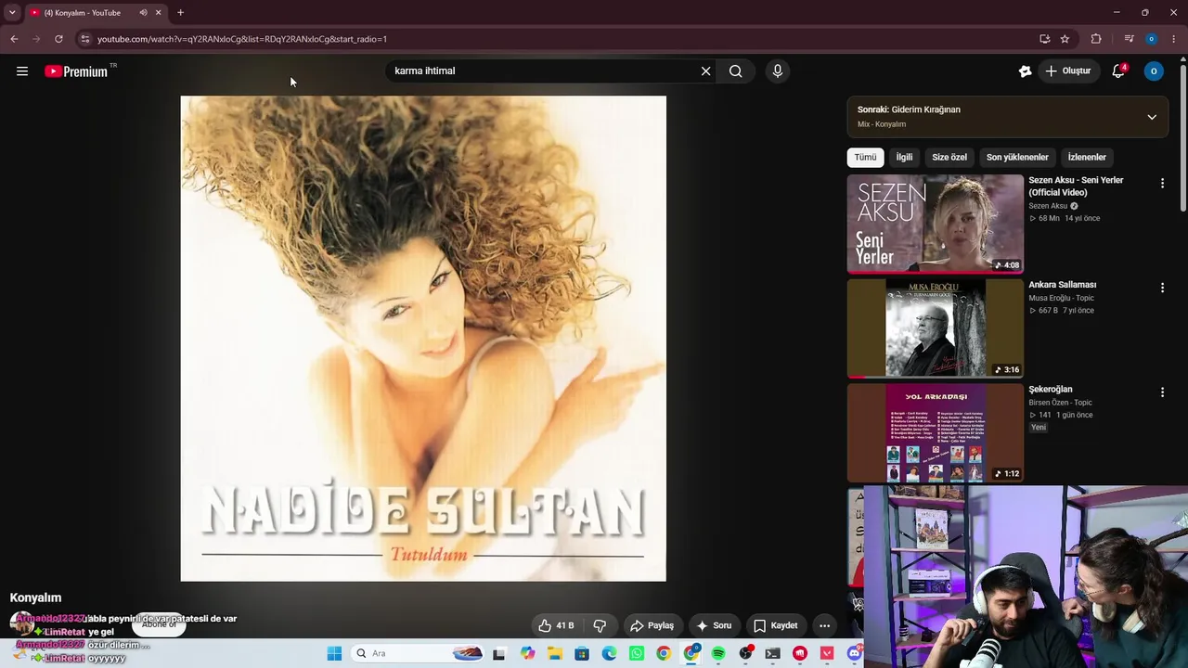
Task: Click the Oluştur create button
Action: point(1067,71)
